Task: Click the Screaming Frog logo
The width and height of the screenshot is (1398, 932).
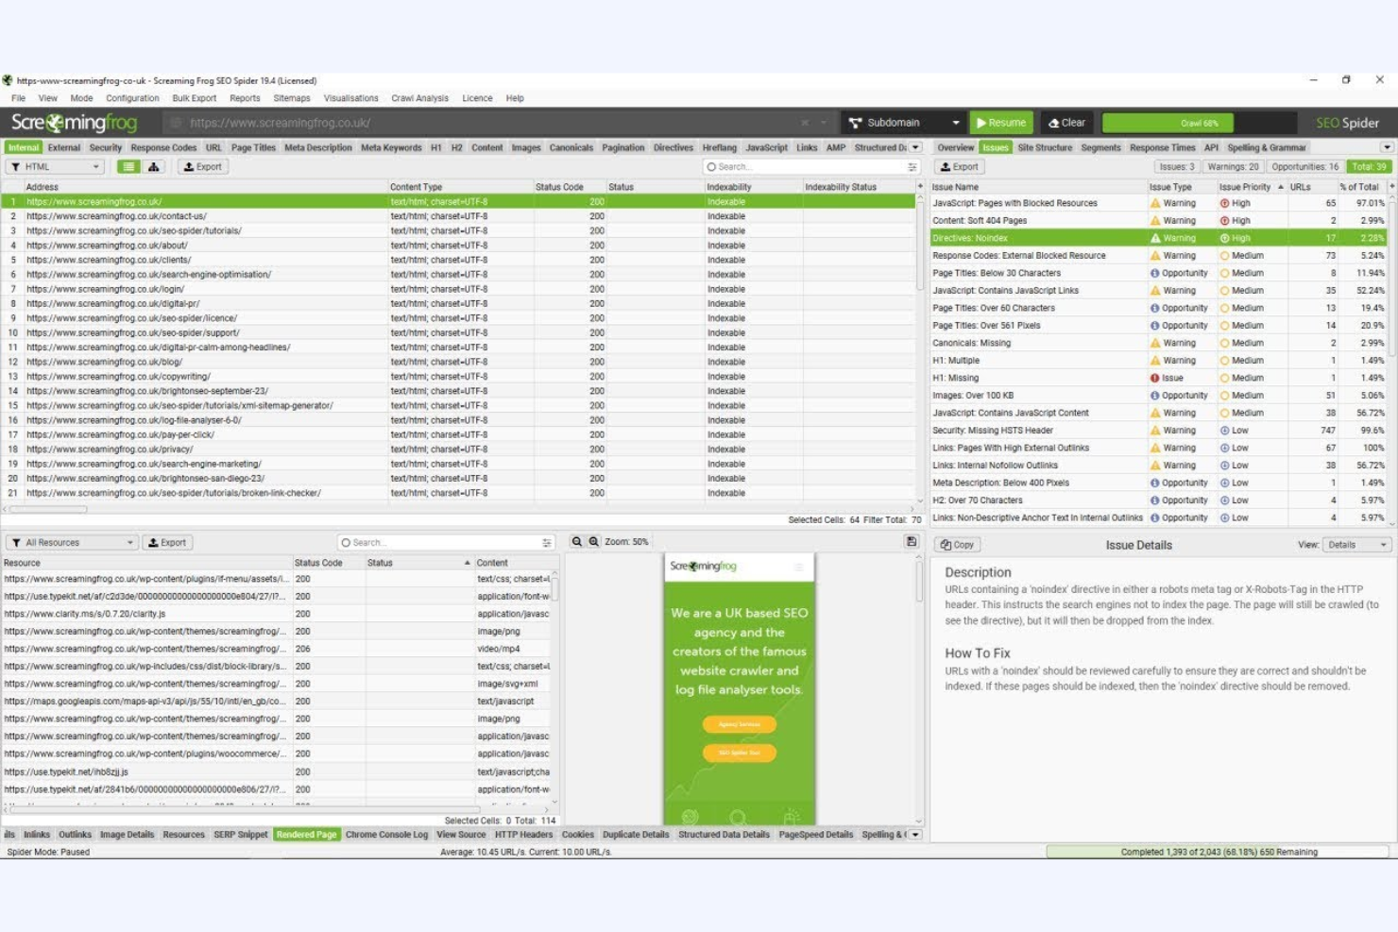Action: pyautogui.click(x=74, y=123)
